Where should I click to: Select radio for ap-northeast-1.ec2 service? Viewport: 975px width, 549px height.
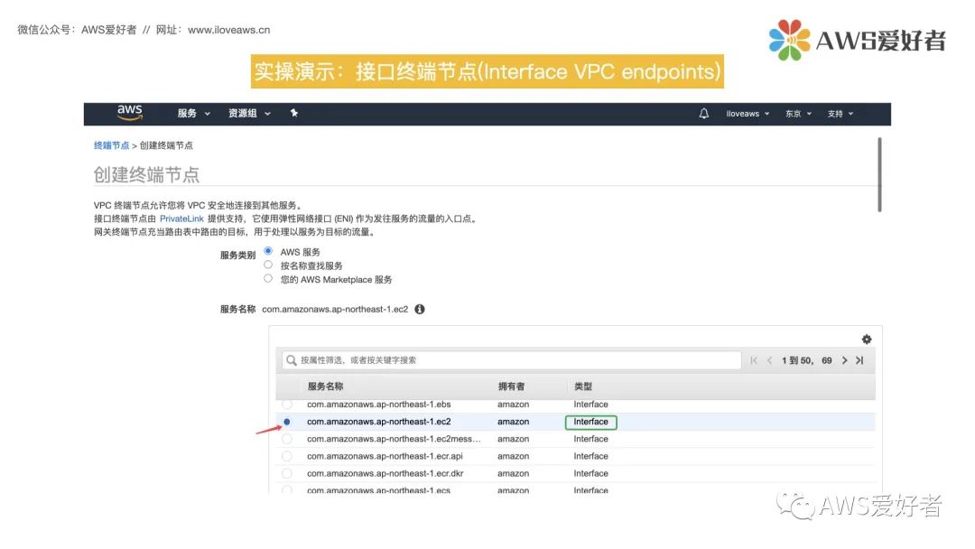point(287,422)
